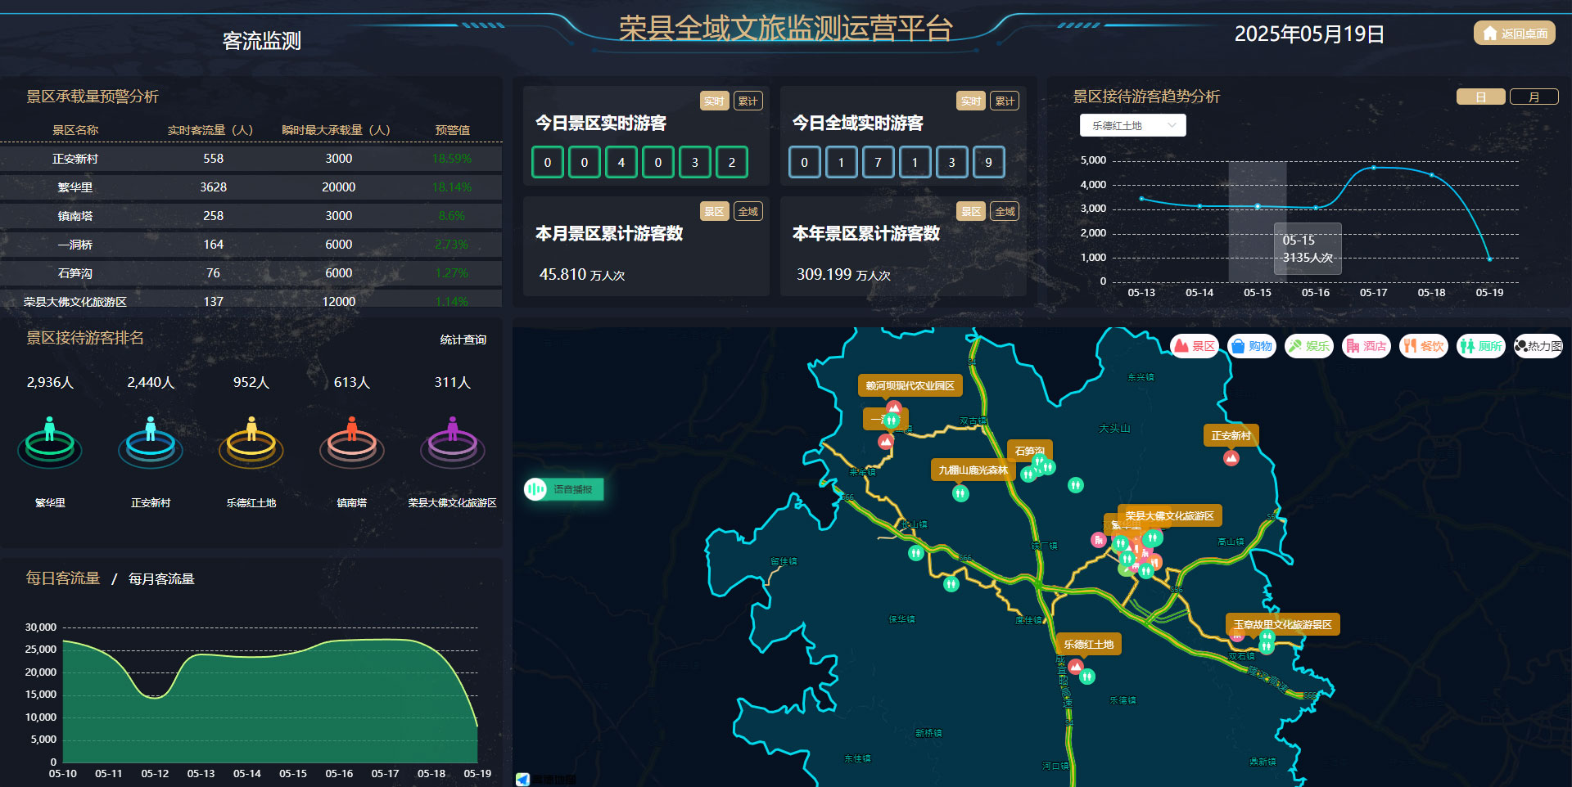Click the 乐德红土地 yellow ranking figure icon
This screenshot has width=1572, height=787.
point(251,442)
